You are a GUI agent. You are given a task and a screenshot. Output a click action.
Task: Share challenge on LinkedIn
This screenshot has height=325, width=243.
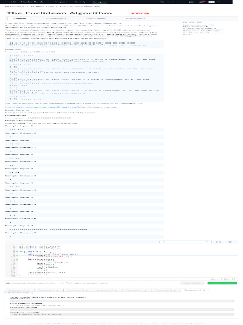pos(199,22)
